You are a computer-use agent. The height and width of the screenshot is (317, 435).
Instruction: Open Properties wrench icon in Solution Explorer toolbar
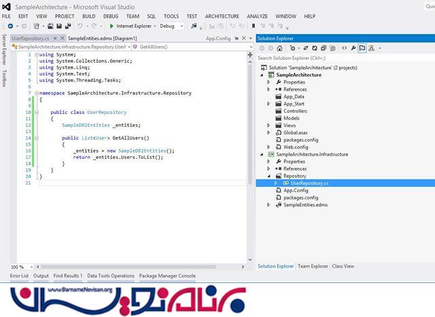(353, 48)
